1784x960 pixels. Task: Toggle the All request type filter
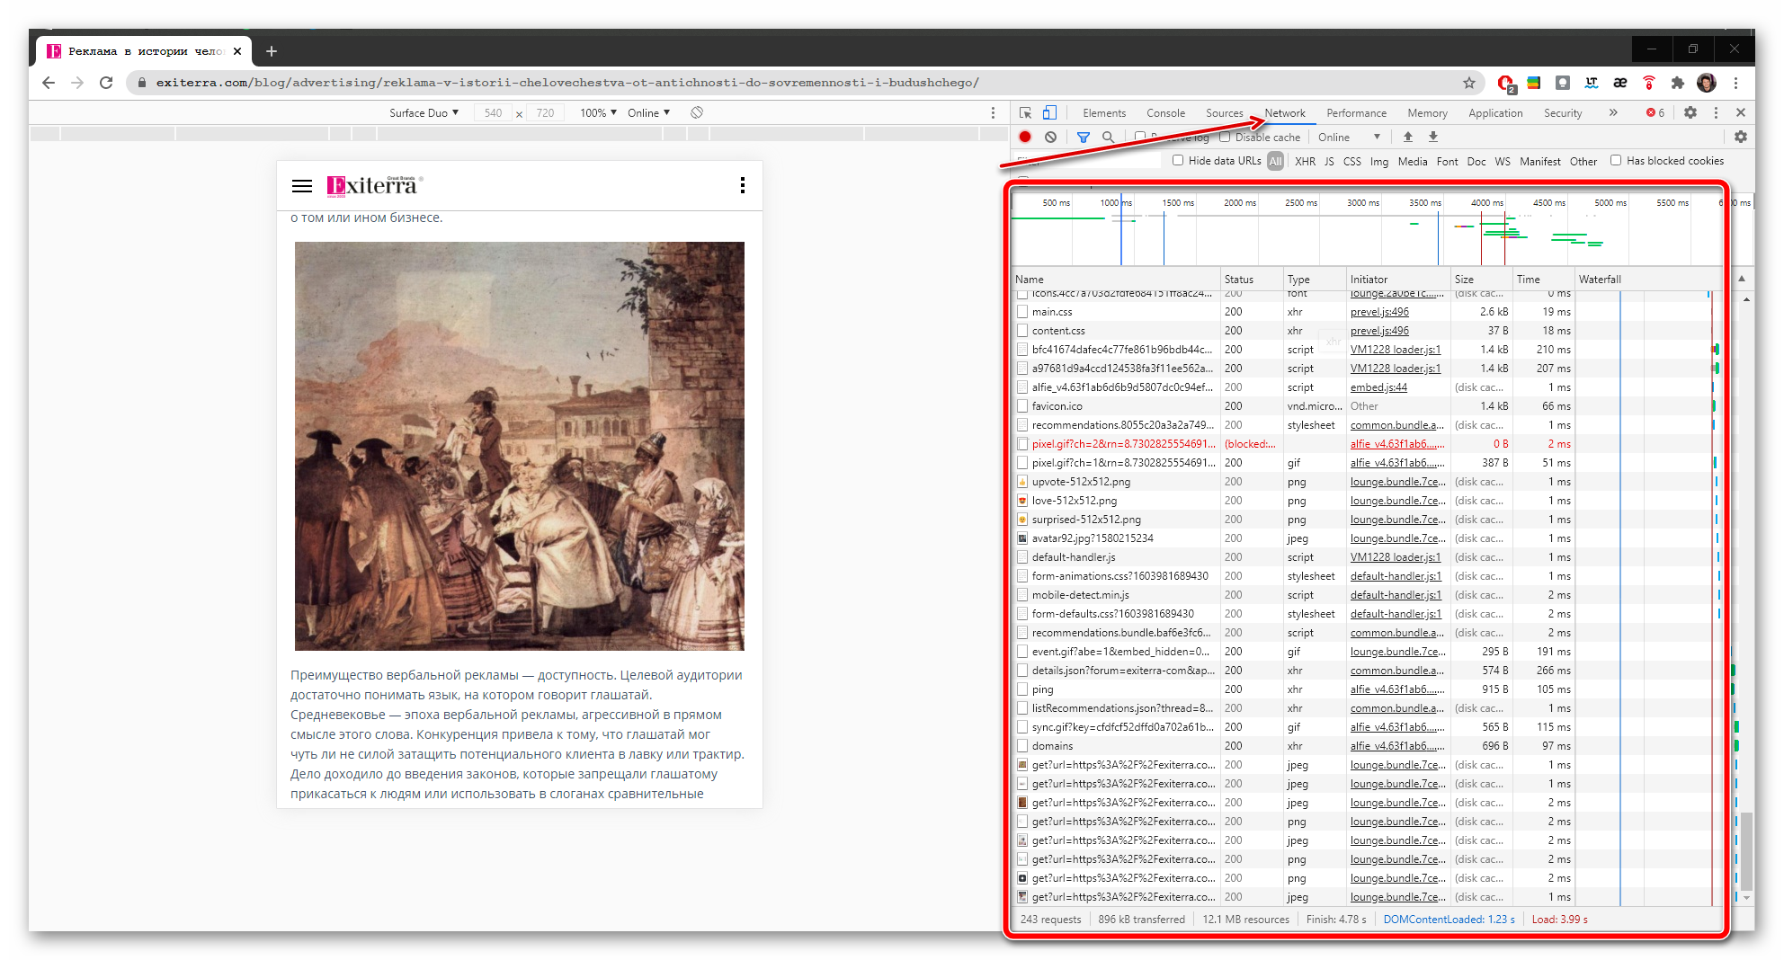tap(1275, 161)
